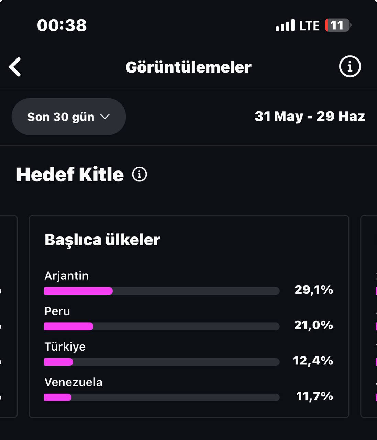Tap the battery indicator showing 11
Screen dimensions: 377x440
pyautogui.click(x=338, y=25)
